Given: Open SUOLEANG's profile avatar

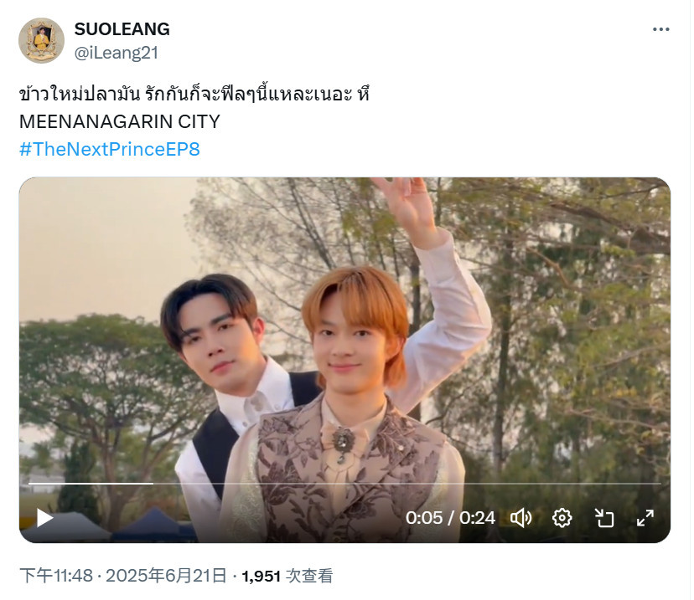Looking at the screenshot, I should (x=42, y=41).
